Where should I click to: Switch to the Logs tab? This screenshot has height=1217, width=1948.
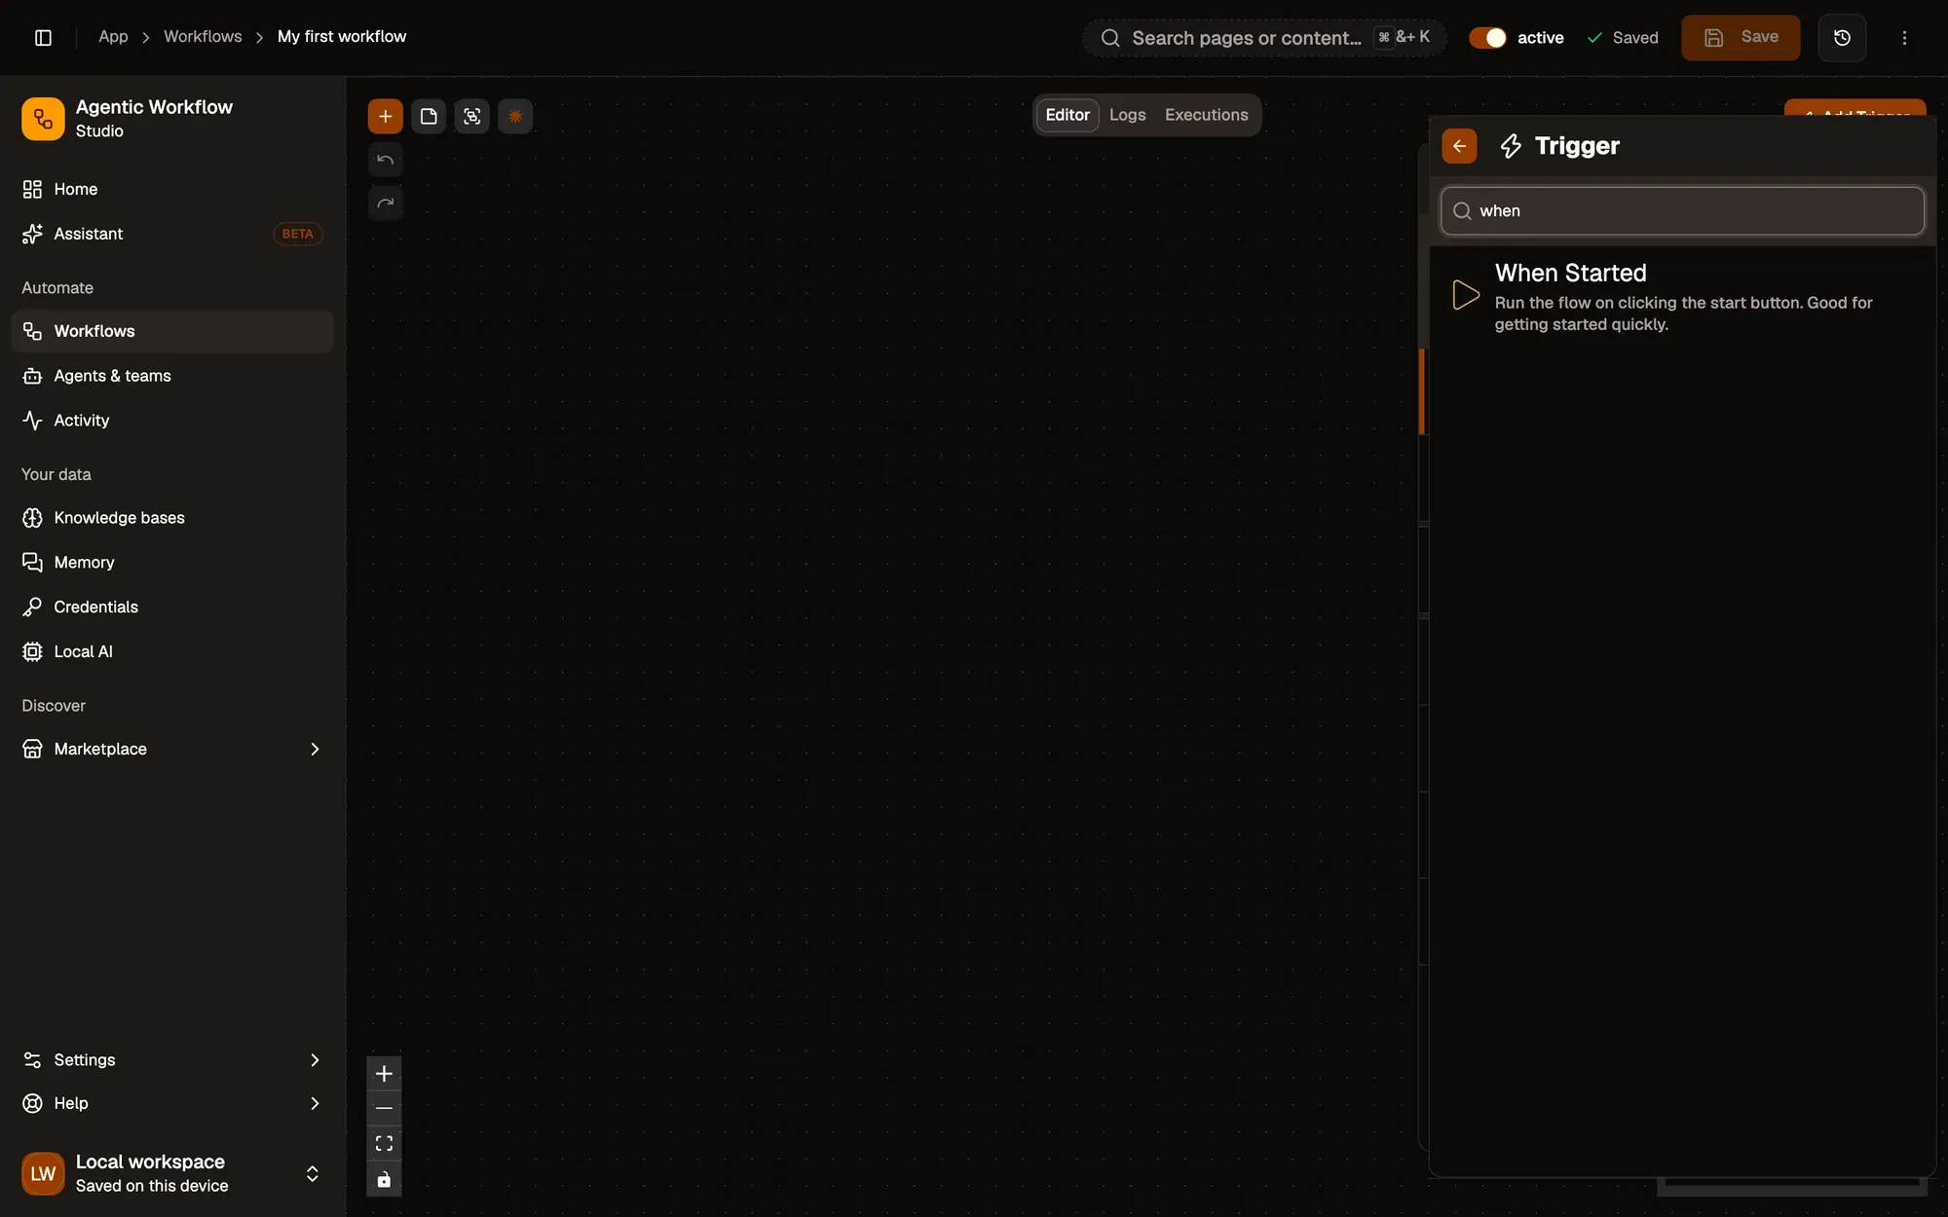coord(1127,115)
